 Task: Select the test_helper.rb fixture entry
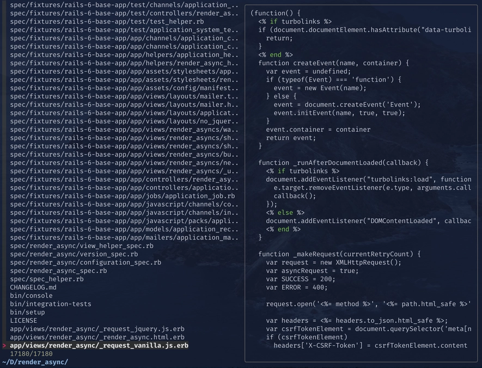pyautogui.click(x=99, y=21)
